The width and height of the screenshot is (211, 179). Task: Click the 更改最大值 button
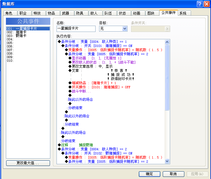(x=28, y=163)
